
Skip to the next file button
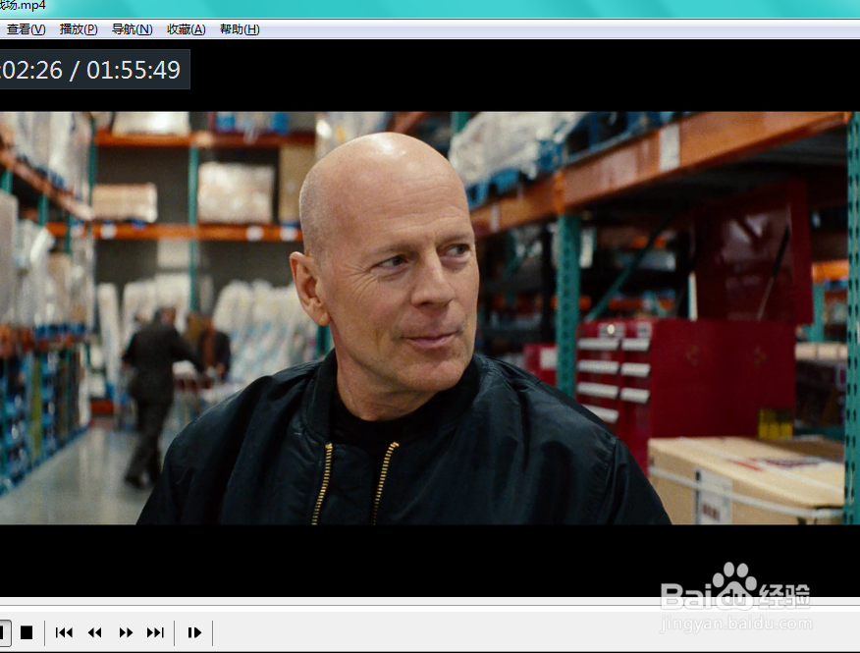pos(156,632)
